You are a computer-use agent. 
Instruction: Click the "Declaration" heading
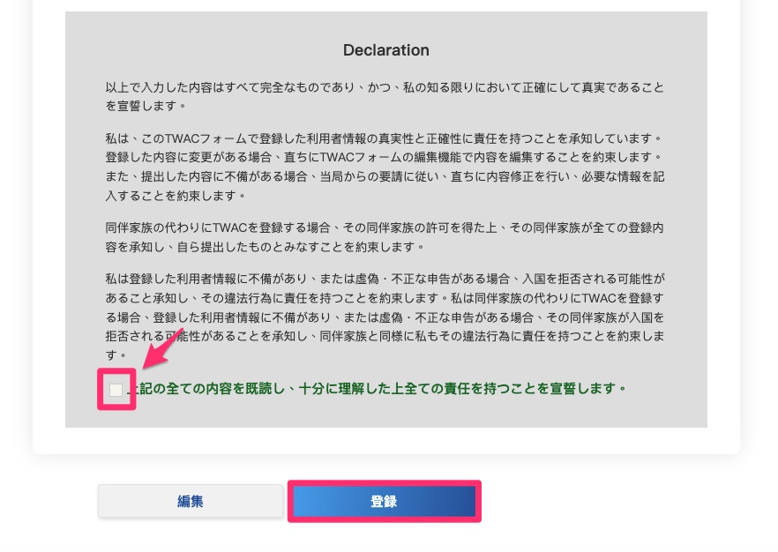click(x=385, y=50)
